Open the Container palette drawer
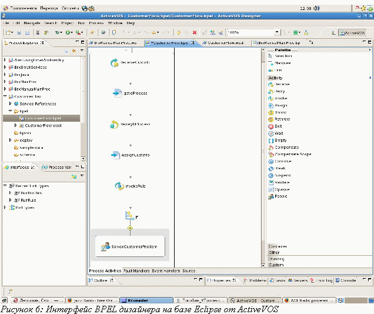Image resolution: width=374 pixels, height=314 pixels. pos(277,246)
